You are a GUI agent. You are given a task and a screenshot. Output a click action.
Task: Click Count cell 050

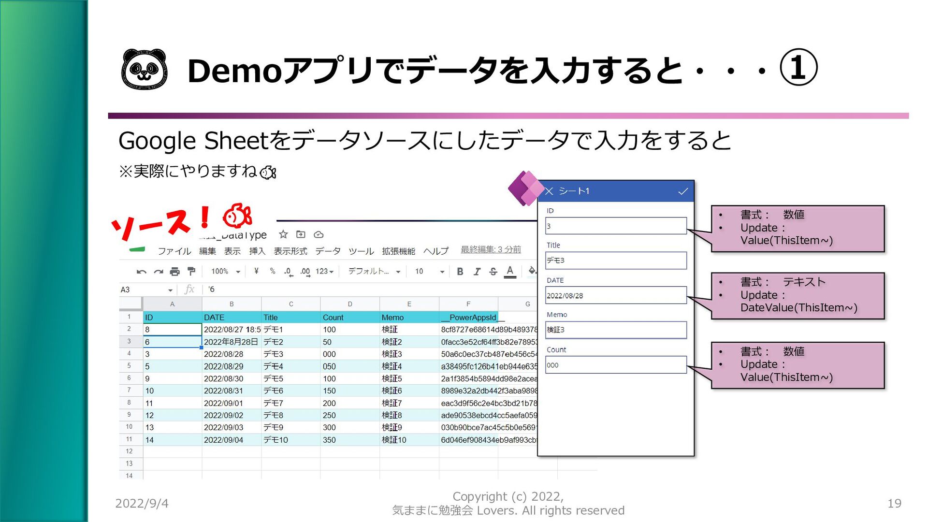point(350,366)
